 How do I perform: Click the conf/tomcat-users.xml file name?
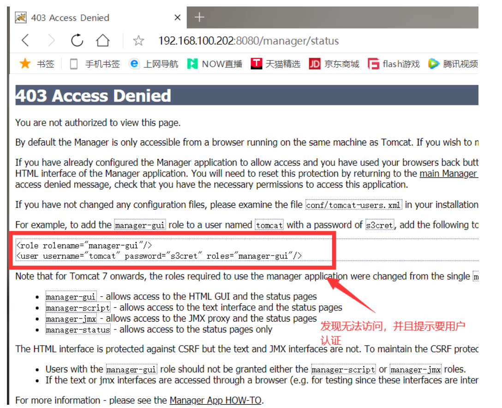[x=353, y=205]
